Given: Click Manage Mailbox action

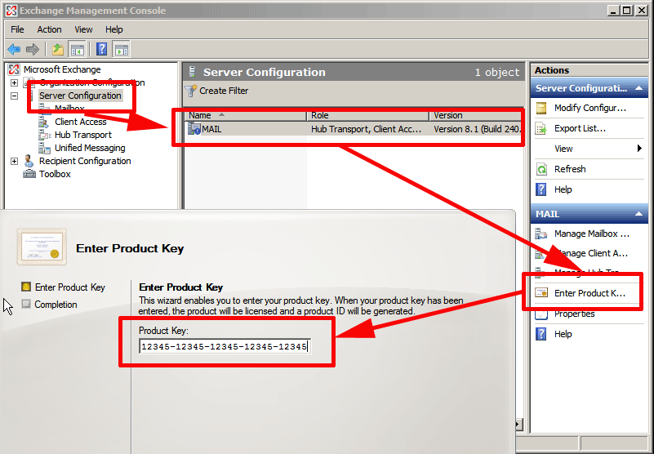Looking at the screenshot, I should click(591, 234).
